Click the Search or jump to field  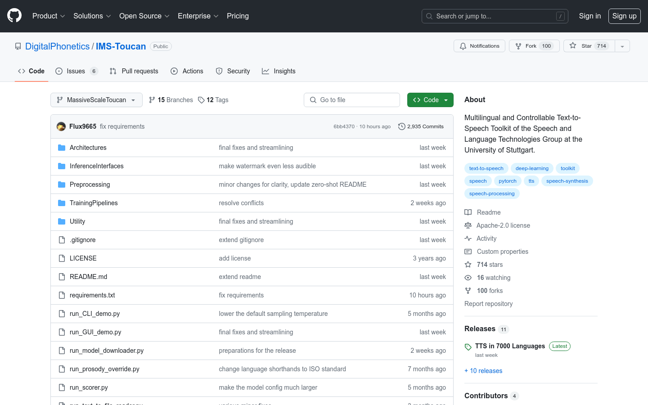(x=495, y=16)
